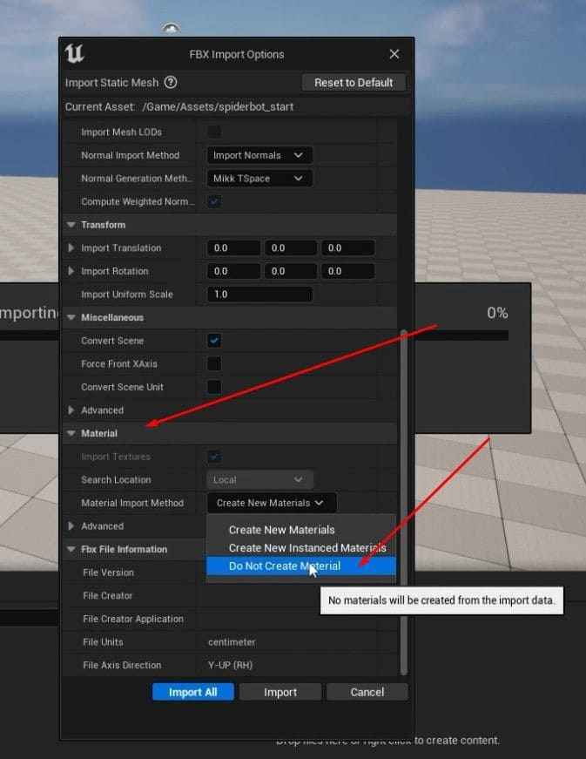Image resolution: width=586 pixels, height=759 pixels.
Task: Open the Search Location dropdown
Action: click(259, 479)
